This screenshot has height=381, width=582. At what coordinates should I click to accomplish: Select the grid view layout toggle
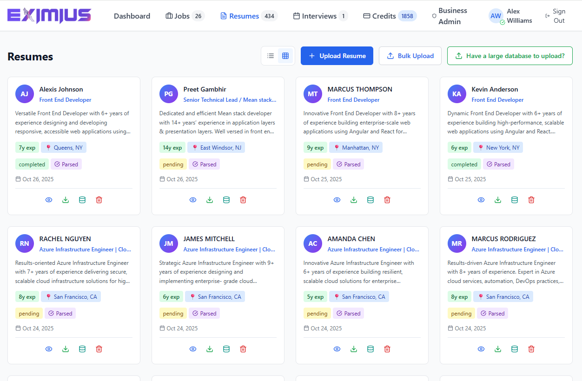285,56
